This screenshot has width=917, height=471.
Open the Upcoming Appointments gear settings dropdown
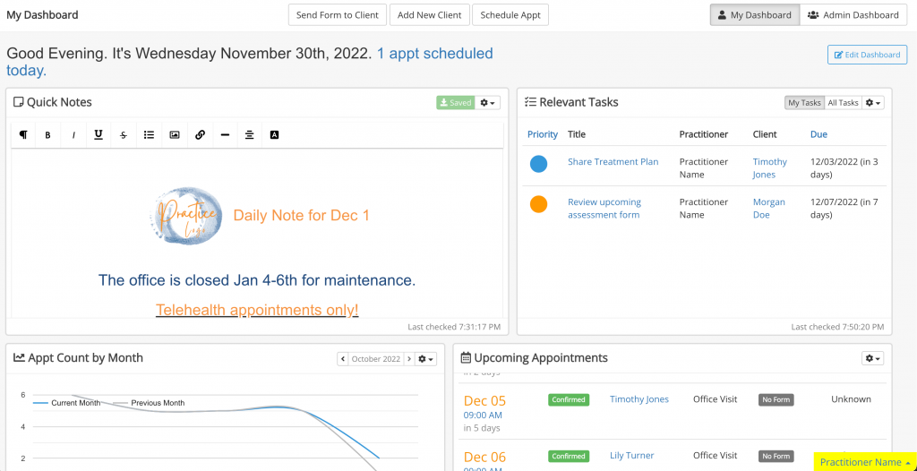click(x=872, y=358)
